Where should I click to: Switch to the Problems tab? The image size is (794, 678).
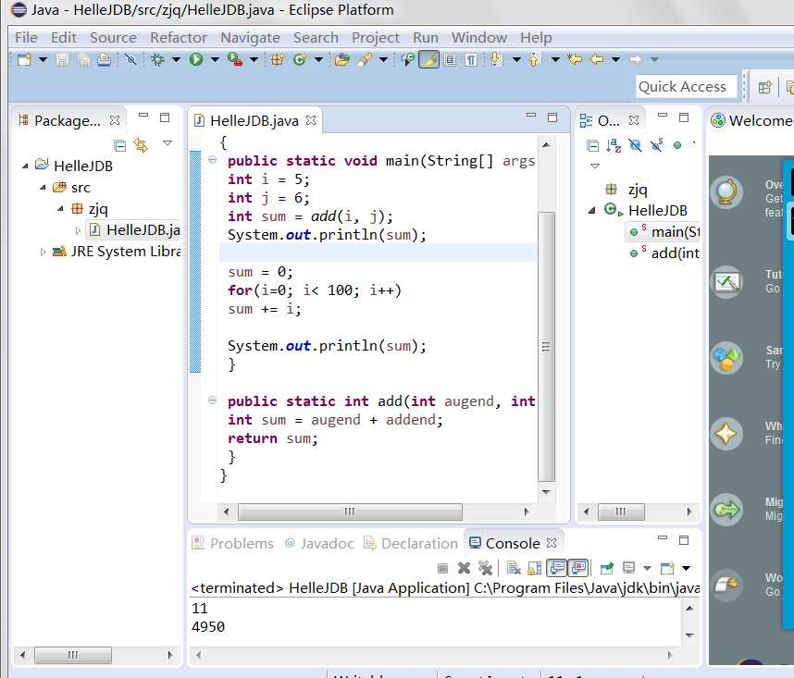point(233,543)
